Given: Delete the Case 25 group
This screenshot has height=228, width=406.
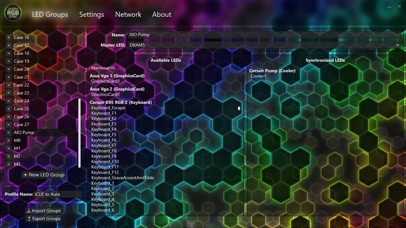Looking at the screenshot, I should click(9, 109).
